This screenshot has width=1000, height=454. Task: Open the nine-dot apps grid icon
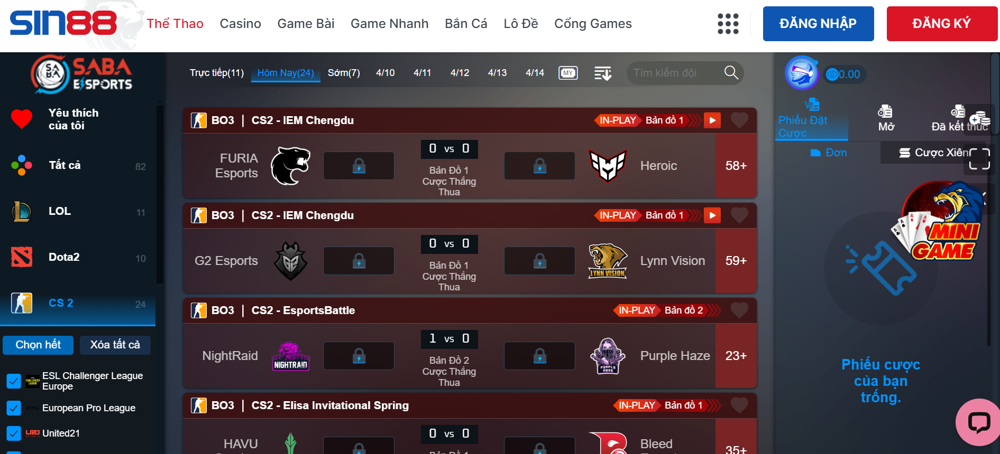[728, 24]
